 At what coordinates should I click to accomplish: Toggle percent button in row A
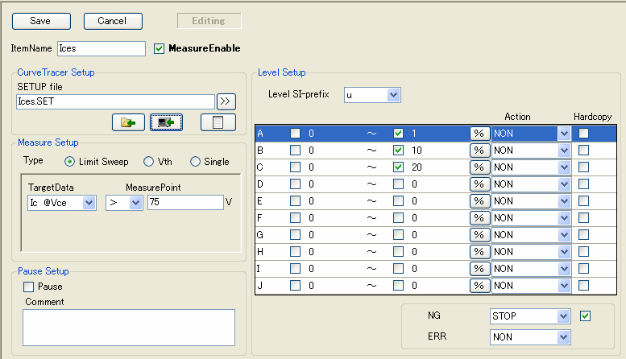point(479,134)
